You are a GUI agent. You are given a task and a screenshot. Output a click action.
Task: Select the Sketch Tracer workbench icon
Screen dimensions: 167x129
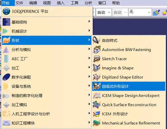click(97, 59)
